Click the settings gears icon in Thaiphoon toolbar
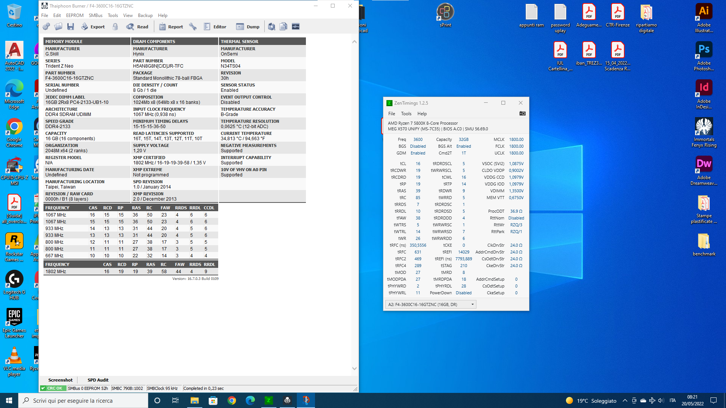Image resolution: width=726 pixels, height=408 pixels. tap(46, 26)
